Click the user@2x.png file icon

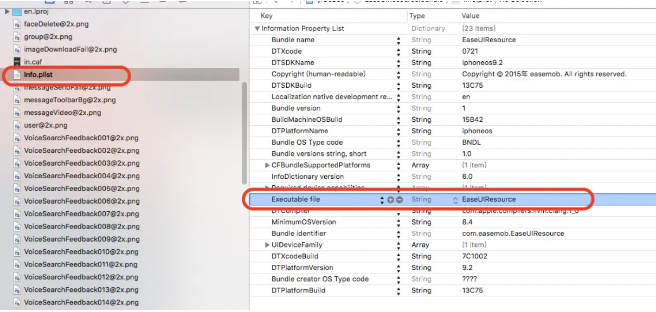pyautogui.click(x=17, y=125)
